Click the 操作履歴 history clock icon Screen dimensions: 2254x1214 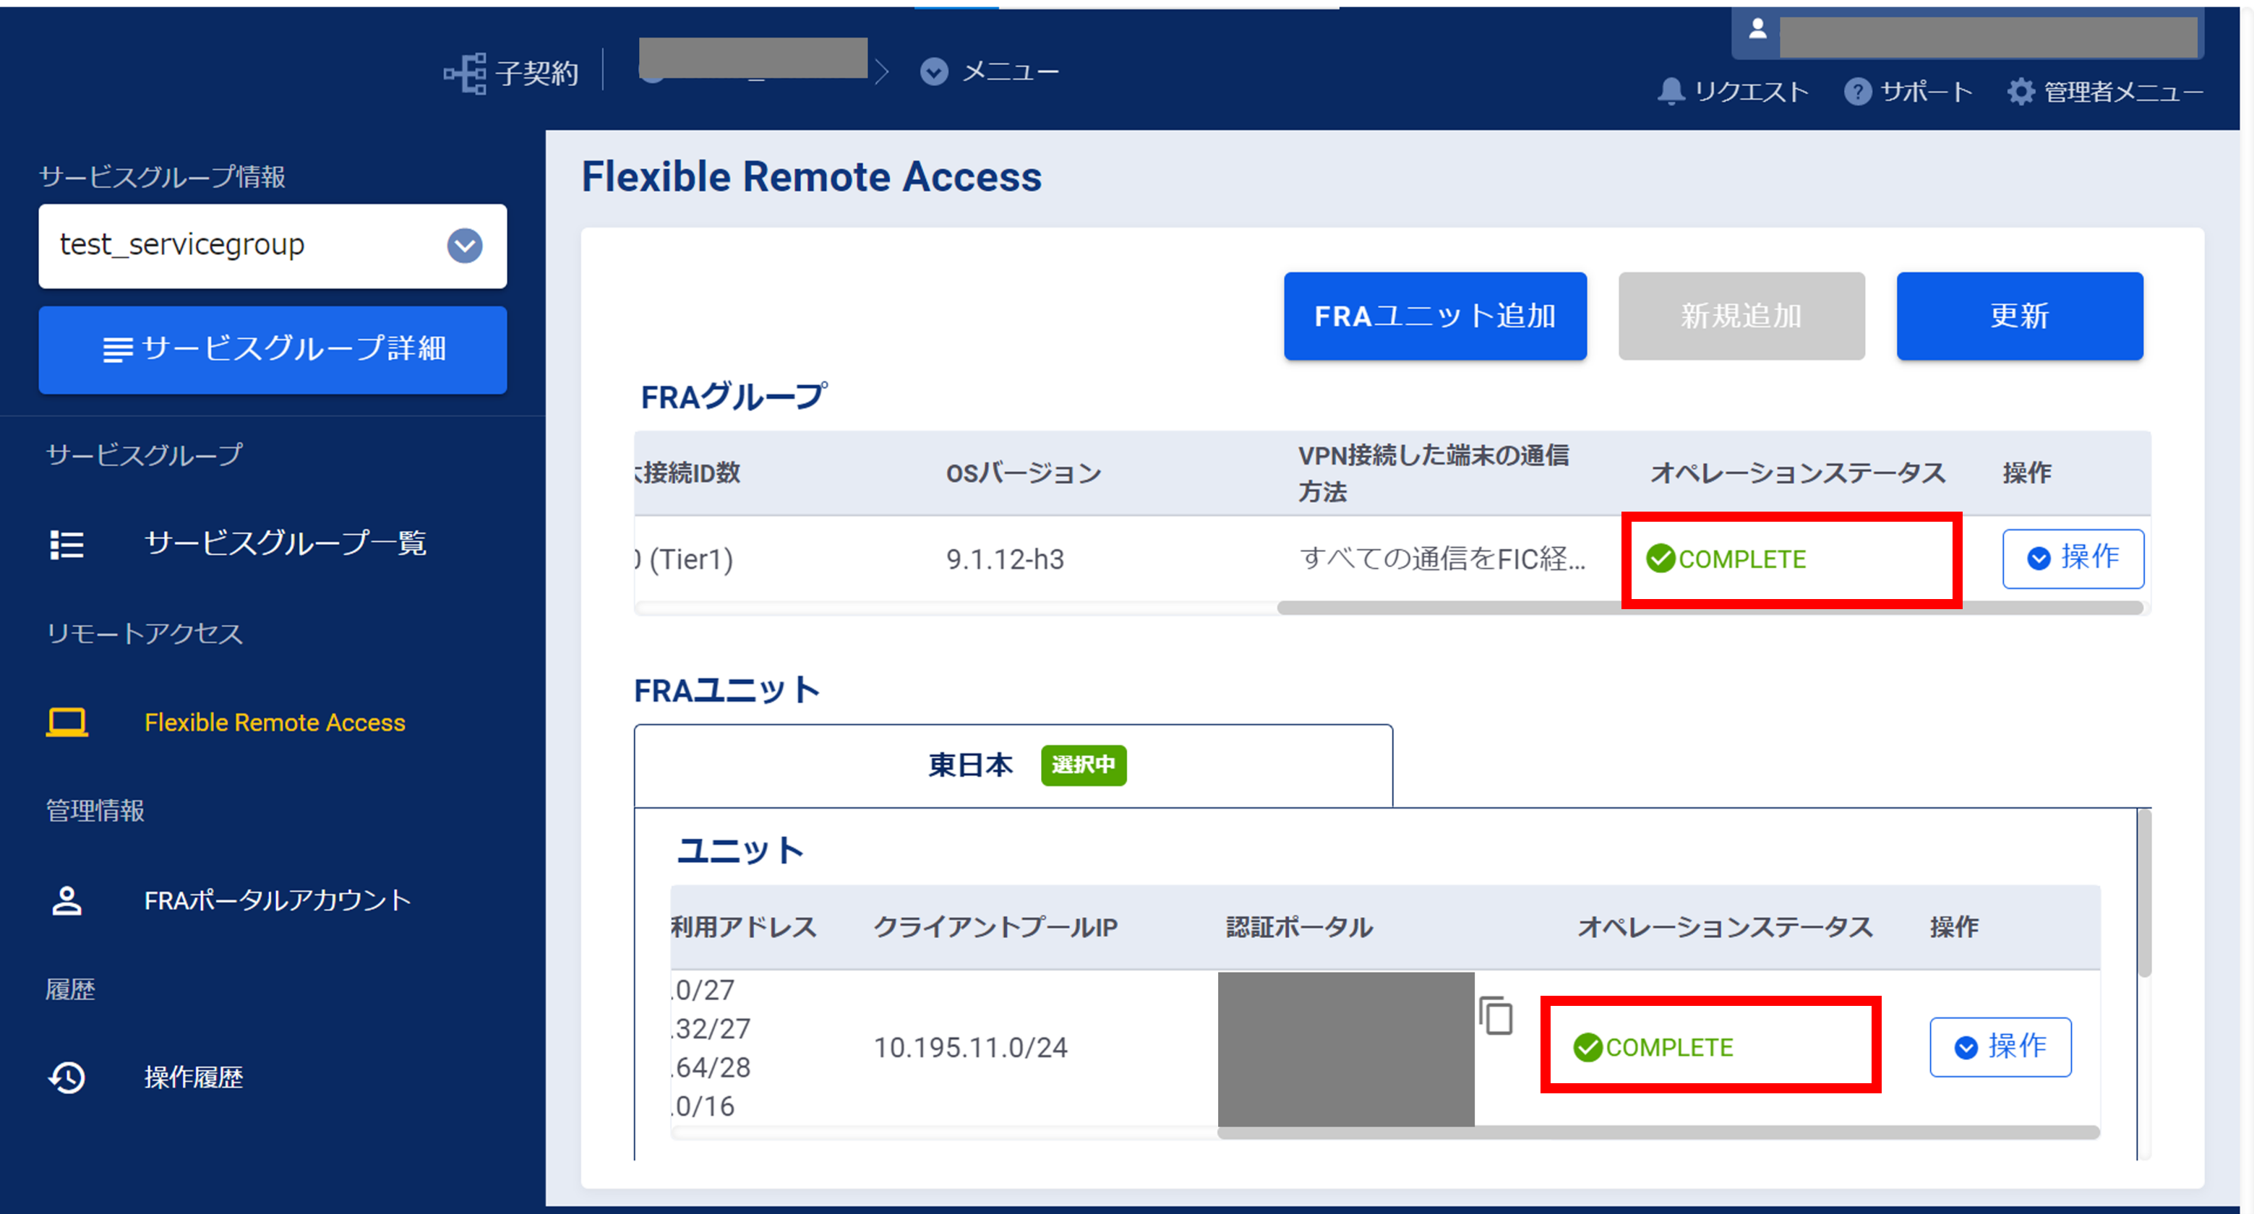(x=67, y=1077)
